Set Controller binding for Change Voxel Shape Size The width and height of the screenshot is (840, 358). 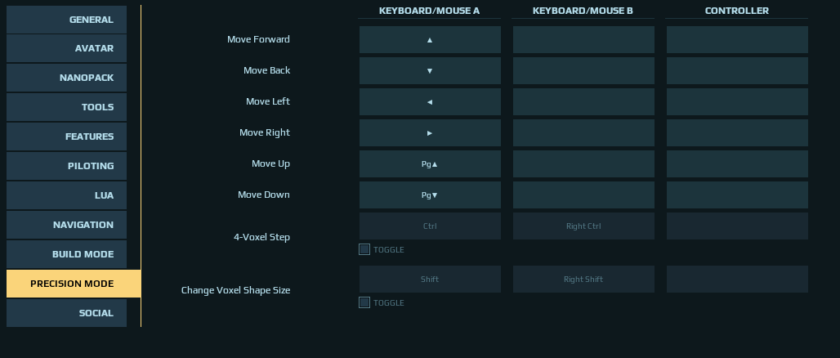coord(737,280)
